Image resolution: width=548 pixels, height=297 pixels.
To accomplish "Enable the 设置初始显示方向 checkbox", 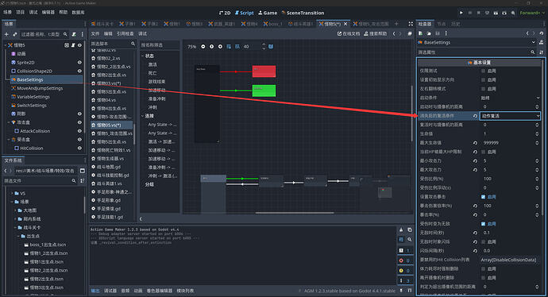I will pos(483,79).
